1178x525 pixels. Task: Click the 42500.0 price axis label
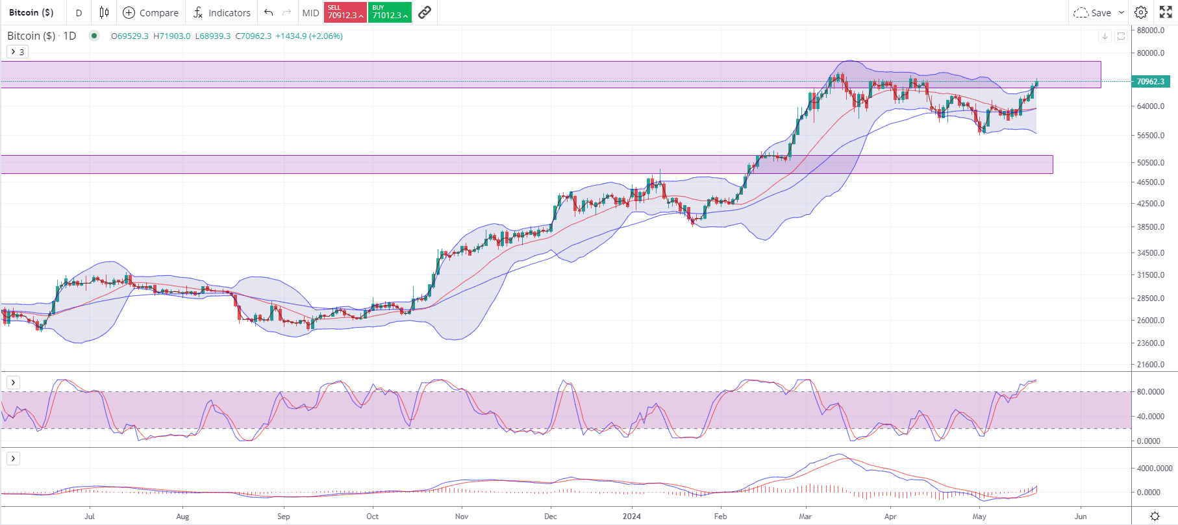pyautogui.click(x=1150, y=203)
